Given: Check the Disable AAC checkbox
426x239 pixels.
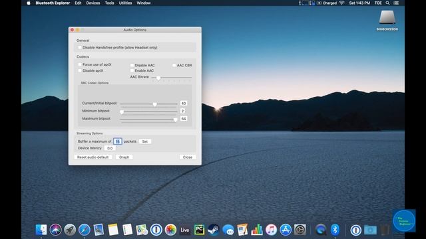Looking at the screenshot, I should 132,65.
